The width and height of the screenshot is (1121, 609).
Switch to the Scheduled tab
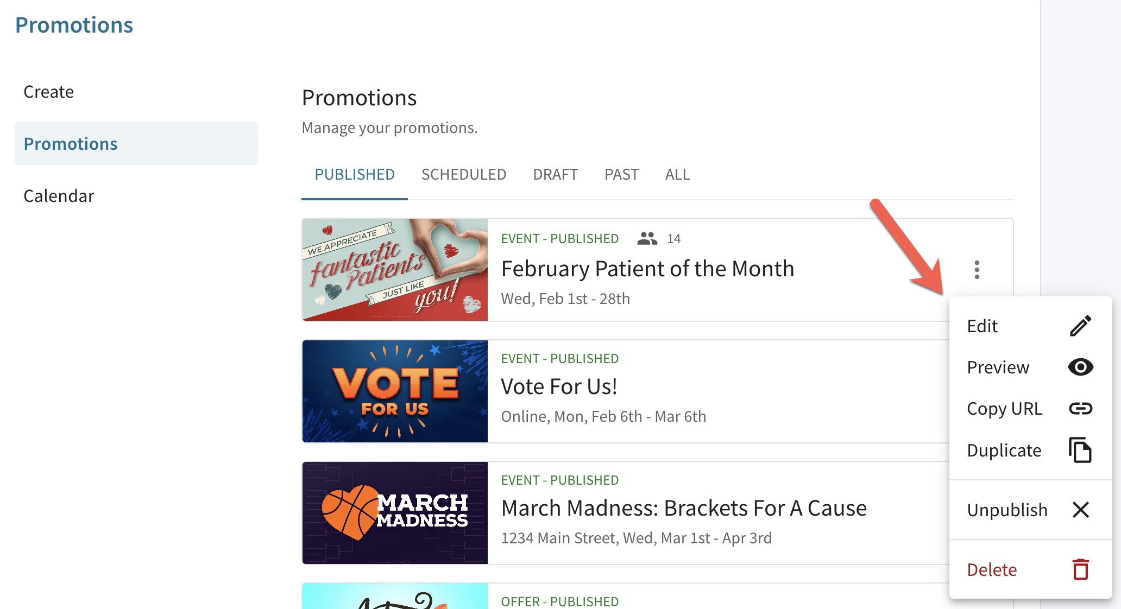tap(463, 175)
